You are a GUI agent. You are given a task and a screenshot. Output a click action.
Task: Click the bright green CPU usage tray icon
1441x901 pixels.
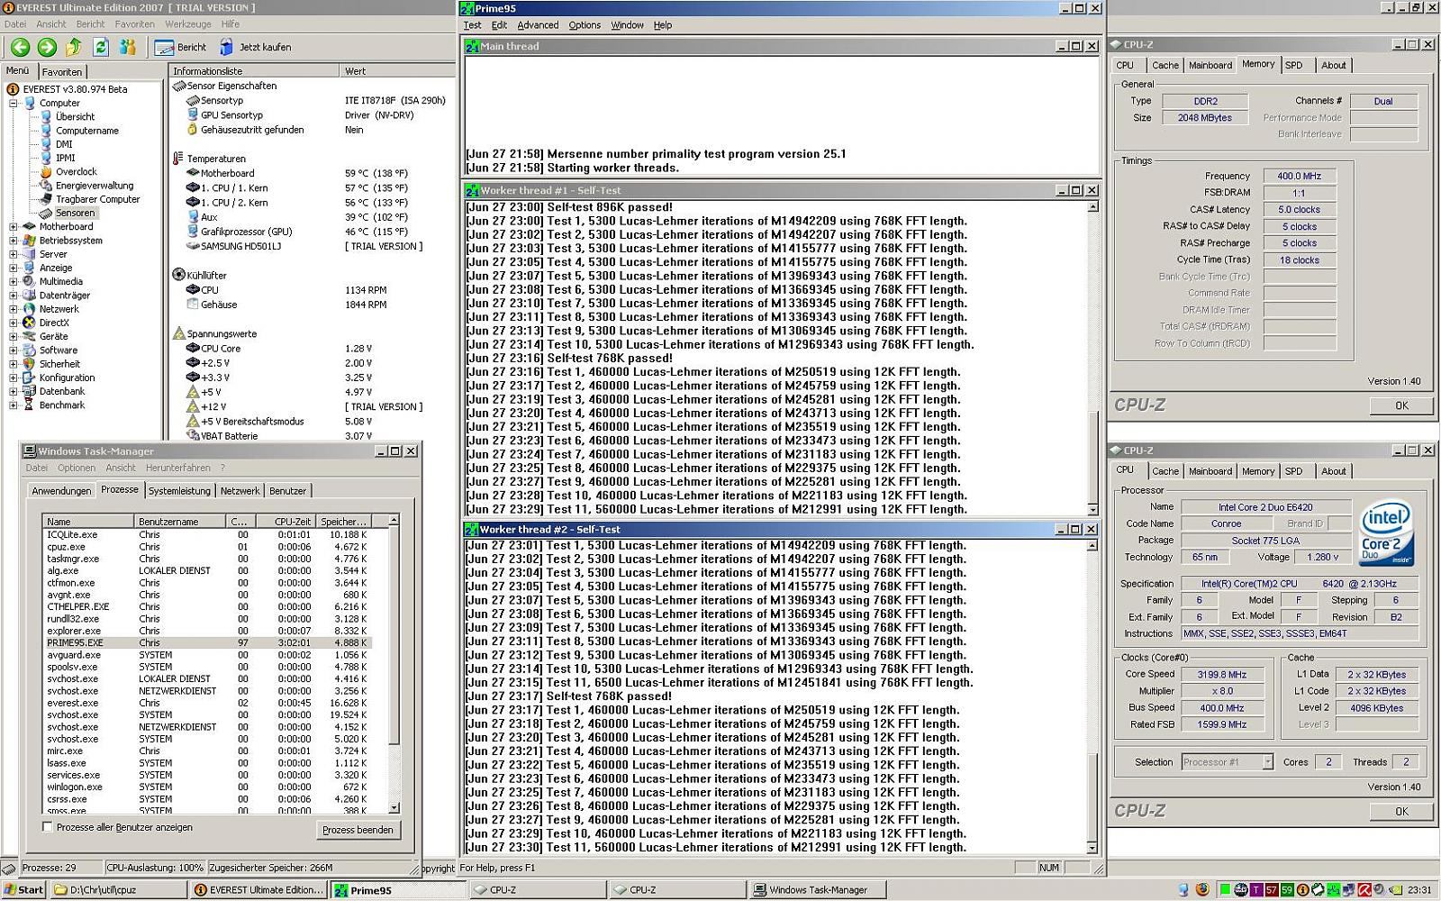pyautogui.click(x=1226, y=889)
